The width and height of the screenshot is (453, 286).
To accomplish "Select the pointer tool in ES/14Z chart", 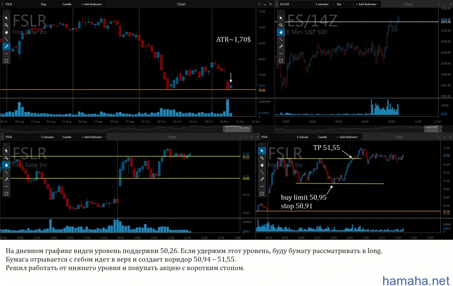I will click(281, 18).
